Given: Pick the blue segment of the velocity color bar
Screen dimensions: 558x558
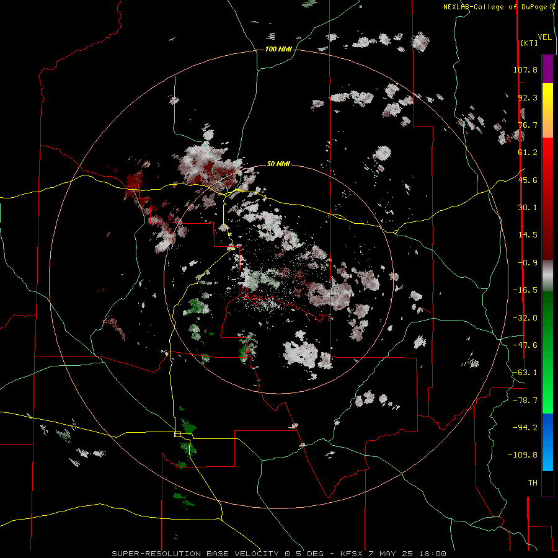Looking at the screenshot, I should 547,442.
